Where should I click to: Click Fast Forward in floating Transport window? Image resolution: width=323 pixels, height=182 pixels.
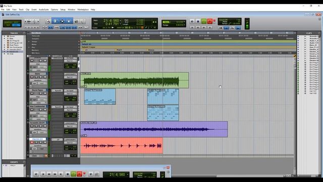click(55, 174)
